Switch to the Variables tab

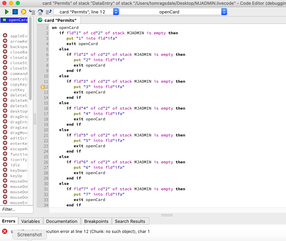coord(30,221)
